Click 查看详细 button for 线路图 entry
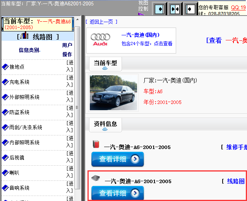 click(118, 193)
